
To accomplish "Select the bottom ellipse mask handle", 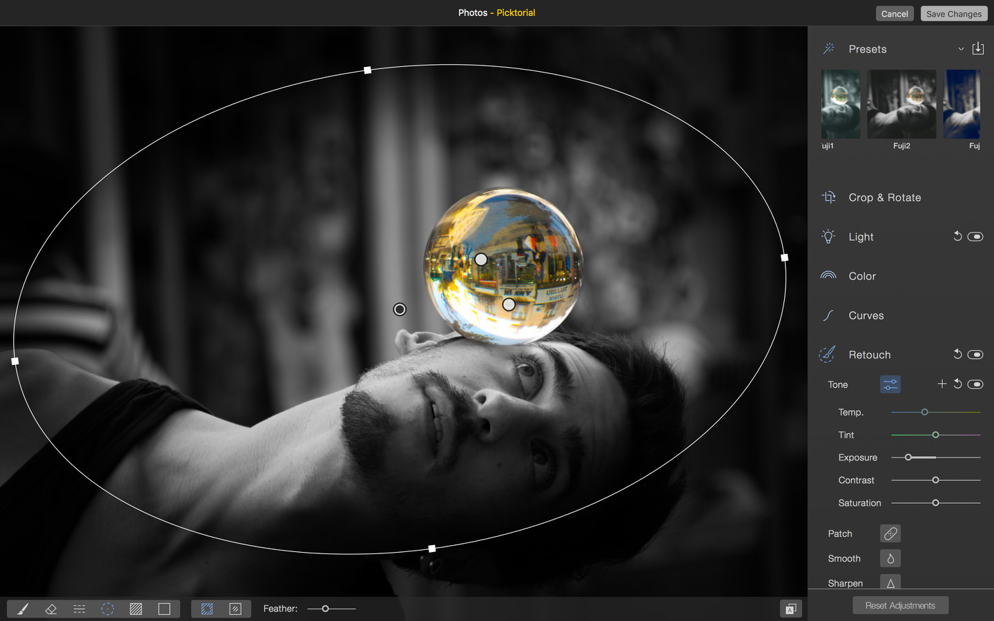I will tap(432, 549).
